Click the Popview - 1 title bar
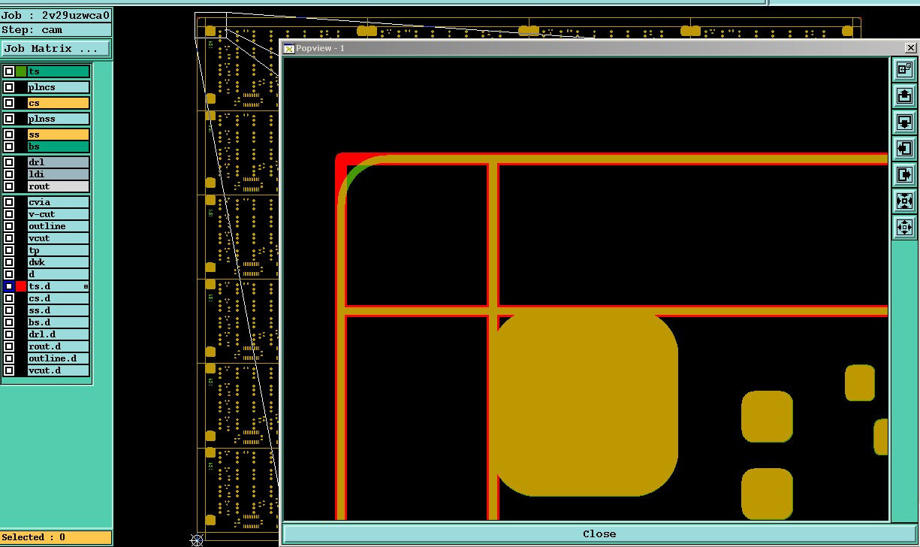Screen dimensions: 920x547 599,48
